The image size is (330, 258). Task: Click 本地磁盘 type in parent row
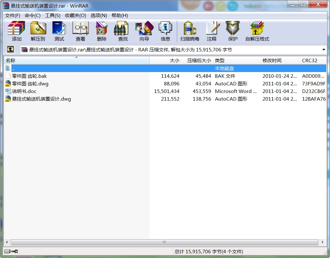[x=224, y=69]
